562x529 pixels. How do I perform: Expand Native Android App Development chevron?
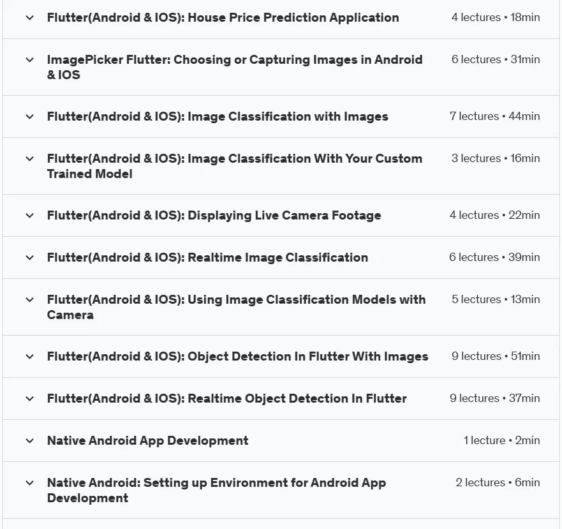30,441
